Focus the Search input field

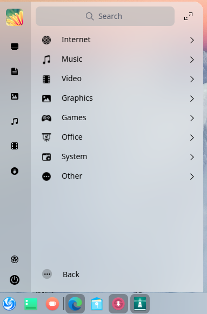click(x=105, y=16)
